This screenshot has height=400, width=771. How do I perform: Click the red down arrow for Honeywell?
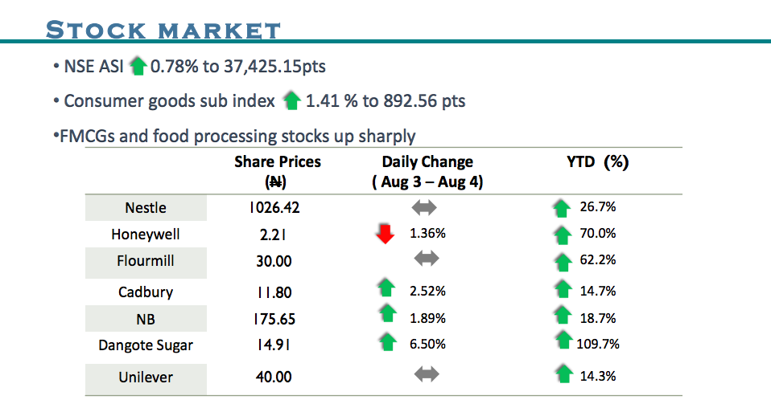(385, 234)
